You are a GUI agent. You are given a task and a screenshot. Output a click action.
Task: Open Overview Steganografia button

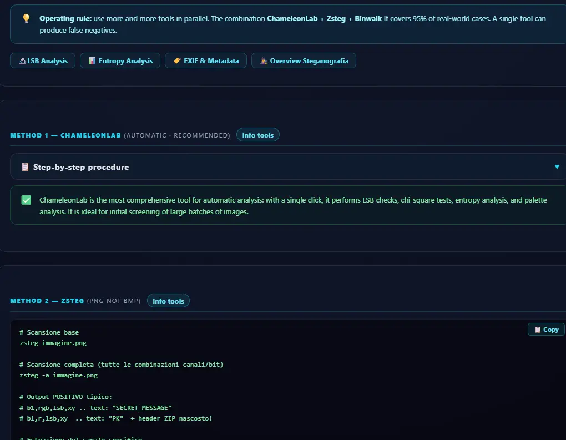304,60
